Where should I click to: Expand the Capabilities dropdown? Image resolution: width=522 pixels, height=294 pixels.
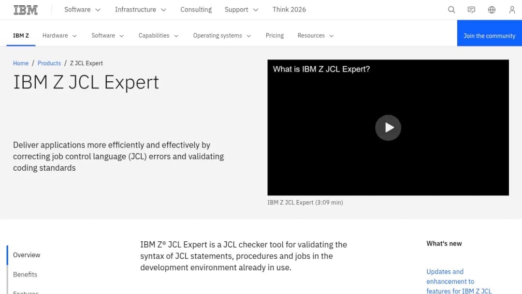coord(159,36)
